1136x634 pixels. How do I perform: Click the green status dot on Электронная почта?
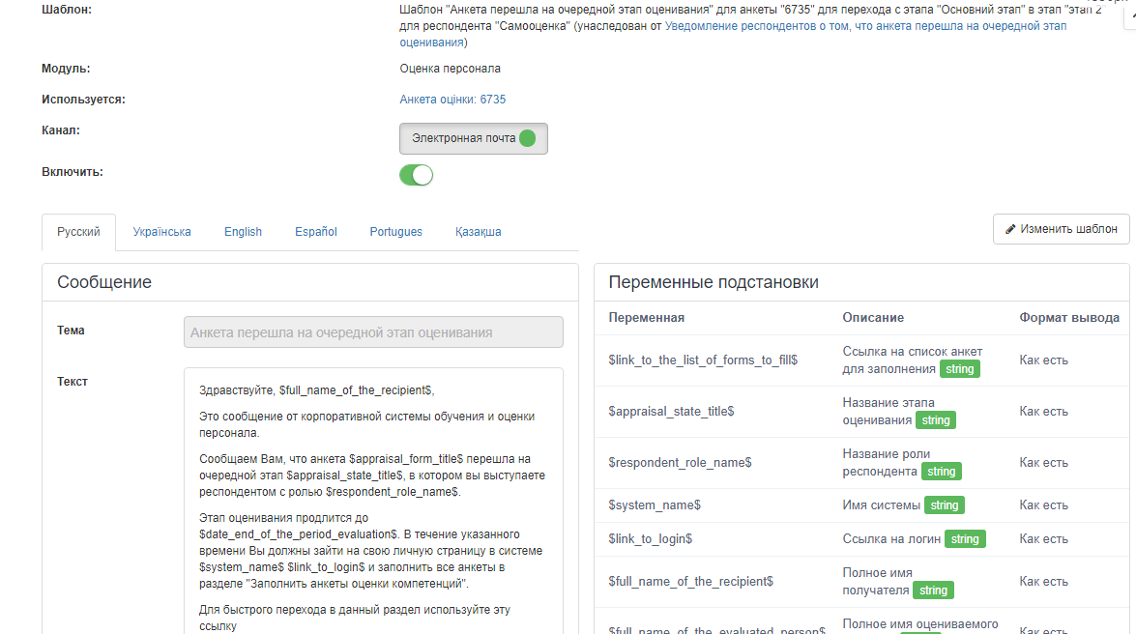click(x=528, y=138)
